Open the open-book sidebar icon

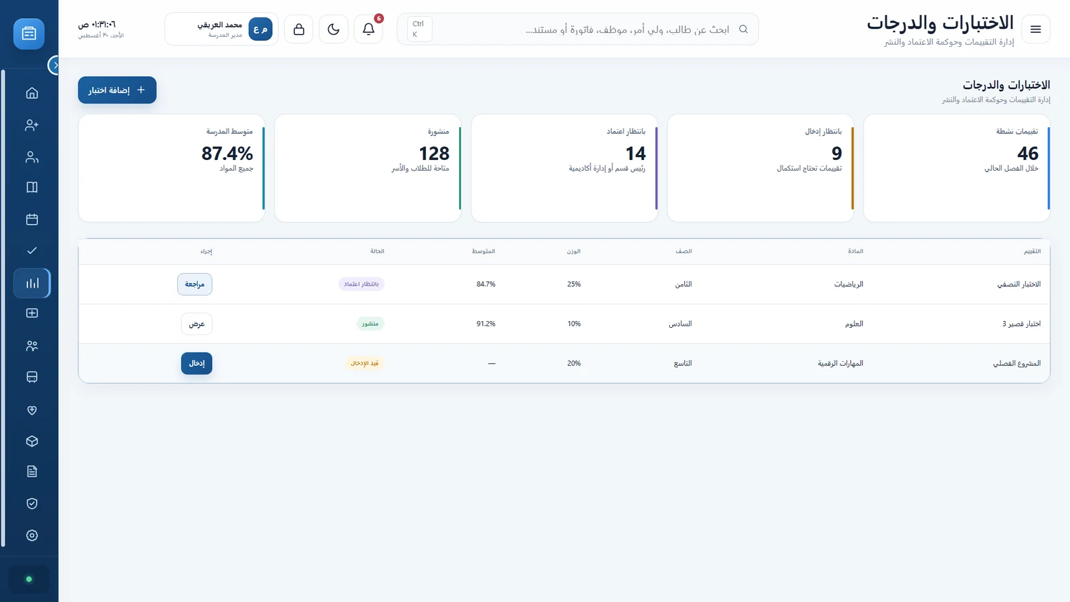click(31, 187)
